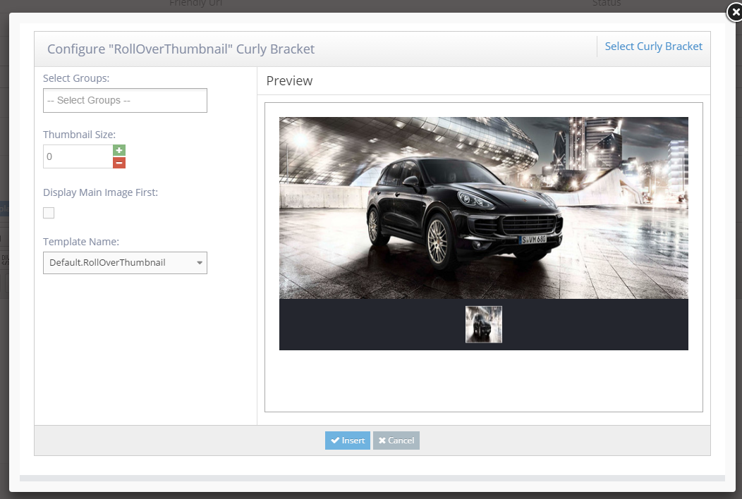Decrement Thumbnail Size with the red minus icon
The height and width of the screenshot is (499, 742).
[118, 162]
